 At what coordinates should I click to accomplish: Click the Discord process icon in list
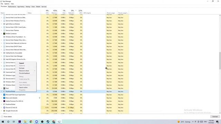(4, 107)
